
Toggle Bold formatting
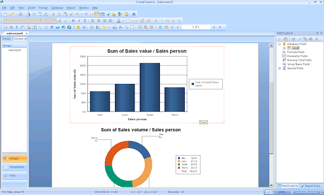[73, 21]
